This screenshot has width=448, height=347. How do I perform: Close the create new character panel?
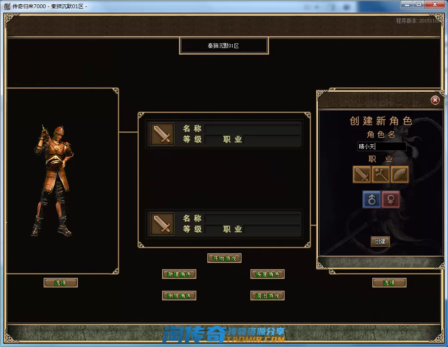pyautogui.click(x=435, y=100)
